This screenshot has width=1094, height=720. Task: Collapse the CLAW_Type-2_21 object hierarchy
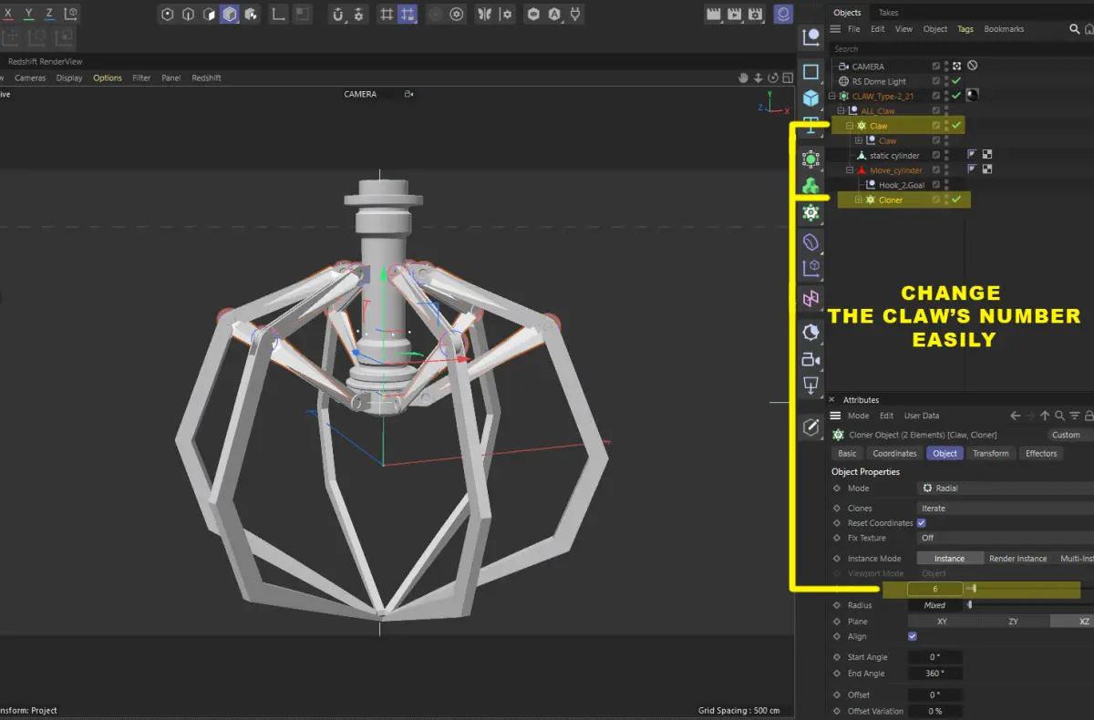point(831,97)
